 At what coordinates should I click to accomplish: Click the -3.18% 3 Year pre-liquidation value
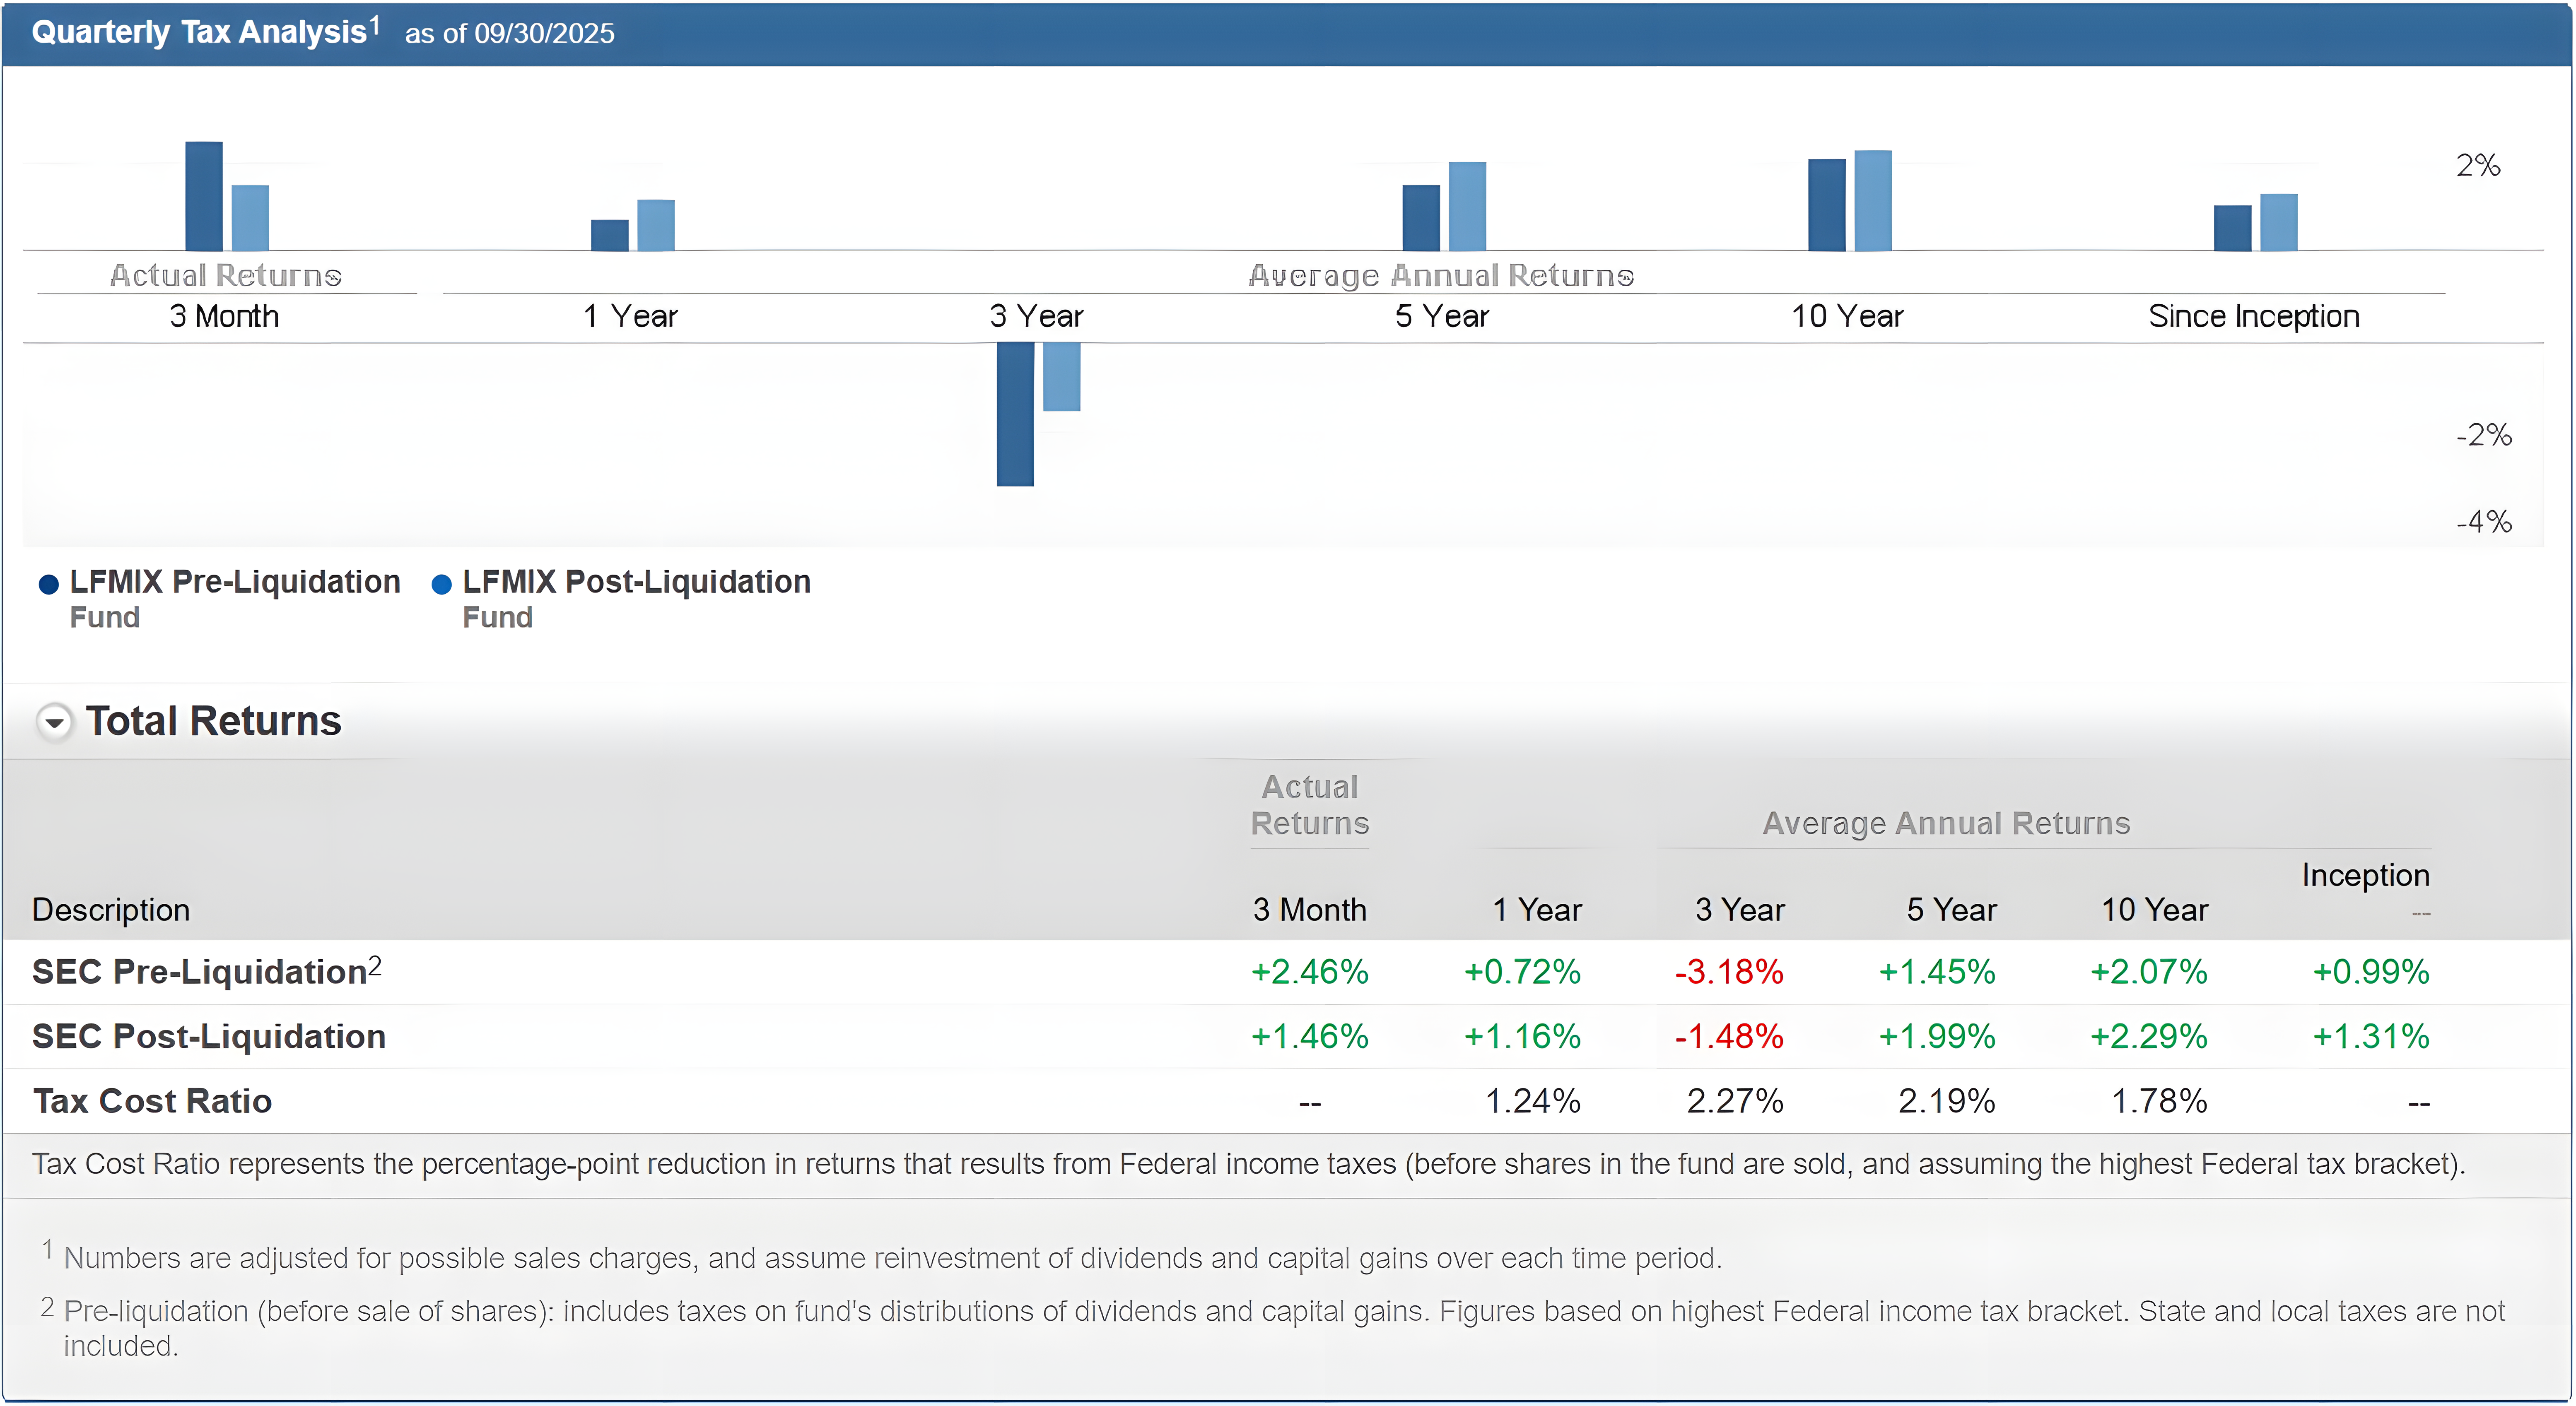coord(1729,971)
